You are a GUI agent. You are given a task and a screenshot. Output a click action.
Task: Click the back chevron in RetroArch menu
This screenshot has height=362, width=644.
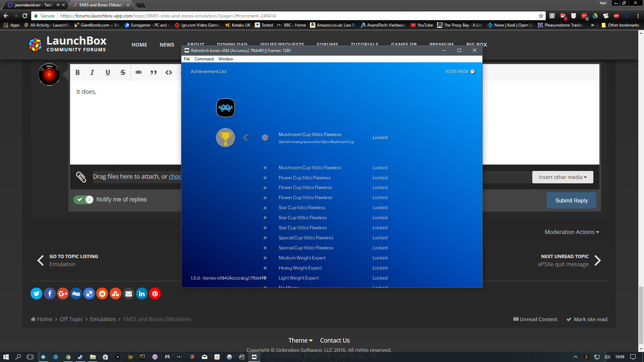[246, 137]
